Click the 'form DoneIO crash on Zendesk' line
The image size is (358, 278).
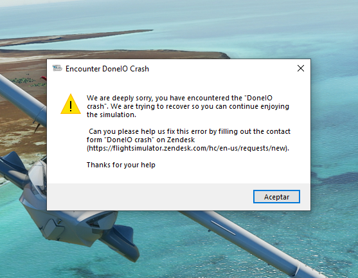pyautogui.click(x=141, y=140)
